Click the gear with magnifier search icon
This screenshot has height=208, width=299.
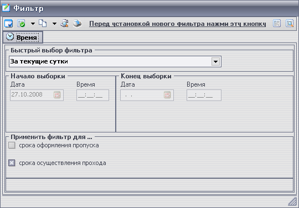coord(65,23)
